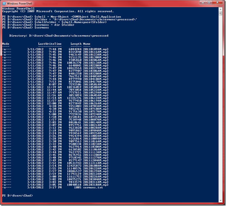
Task: Click file name 20110206AM.mp3
Action: 96,60
